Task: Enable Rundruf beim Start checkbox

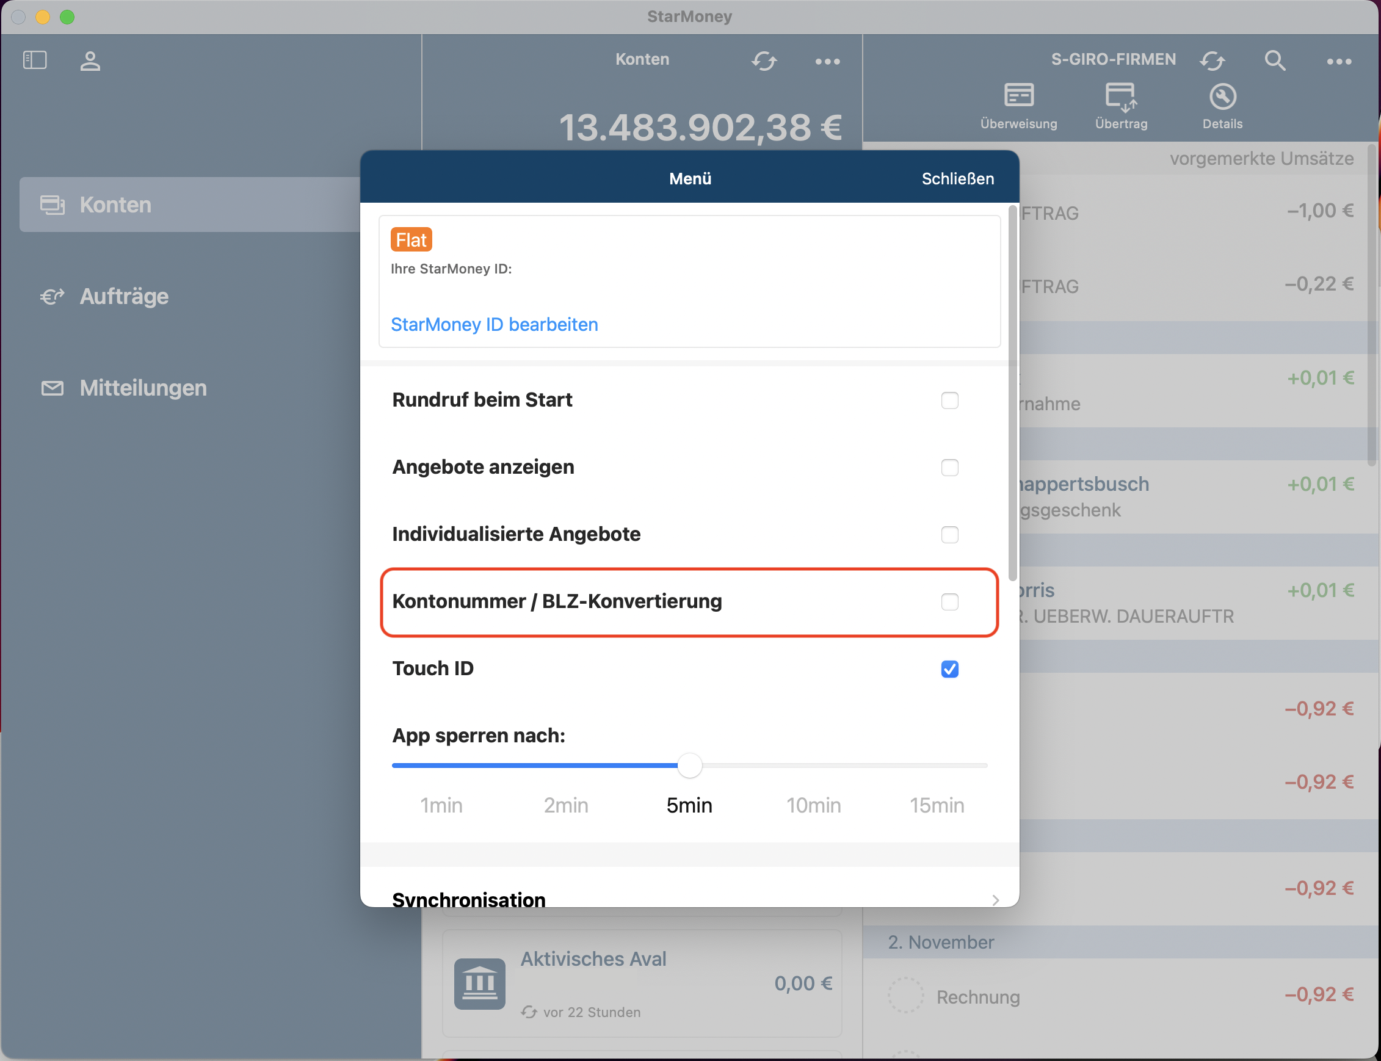Action: pyautogui.click(x=949, y=400)
